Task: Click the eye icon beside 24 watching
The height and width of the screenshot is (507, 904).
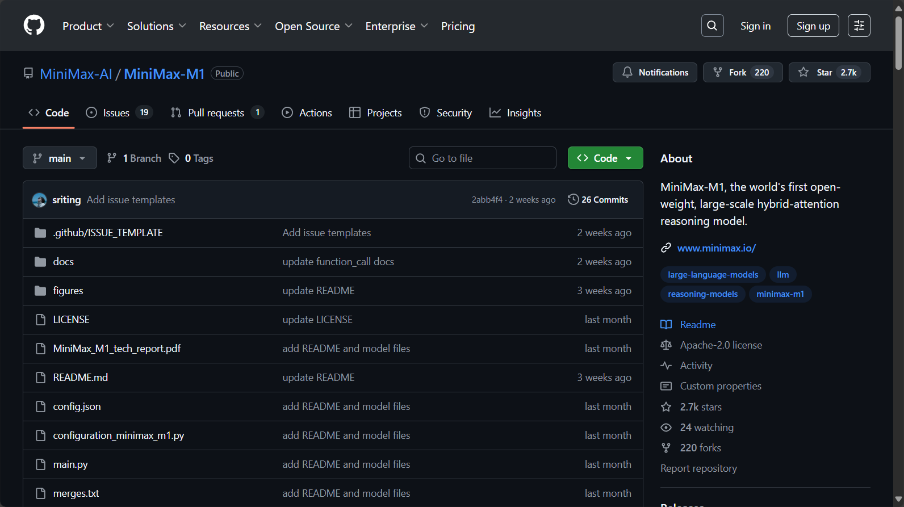Action: pyautogui.click(x=666, y=428)
